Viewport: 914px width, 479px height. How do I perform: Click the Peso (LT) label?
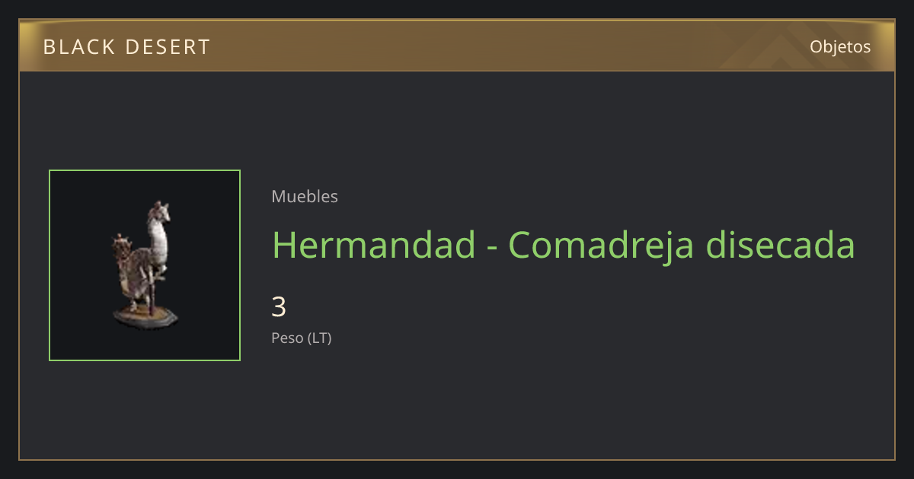click(302, 338)
